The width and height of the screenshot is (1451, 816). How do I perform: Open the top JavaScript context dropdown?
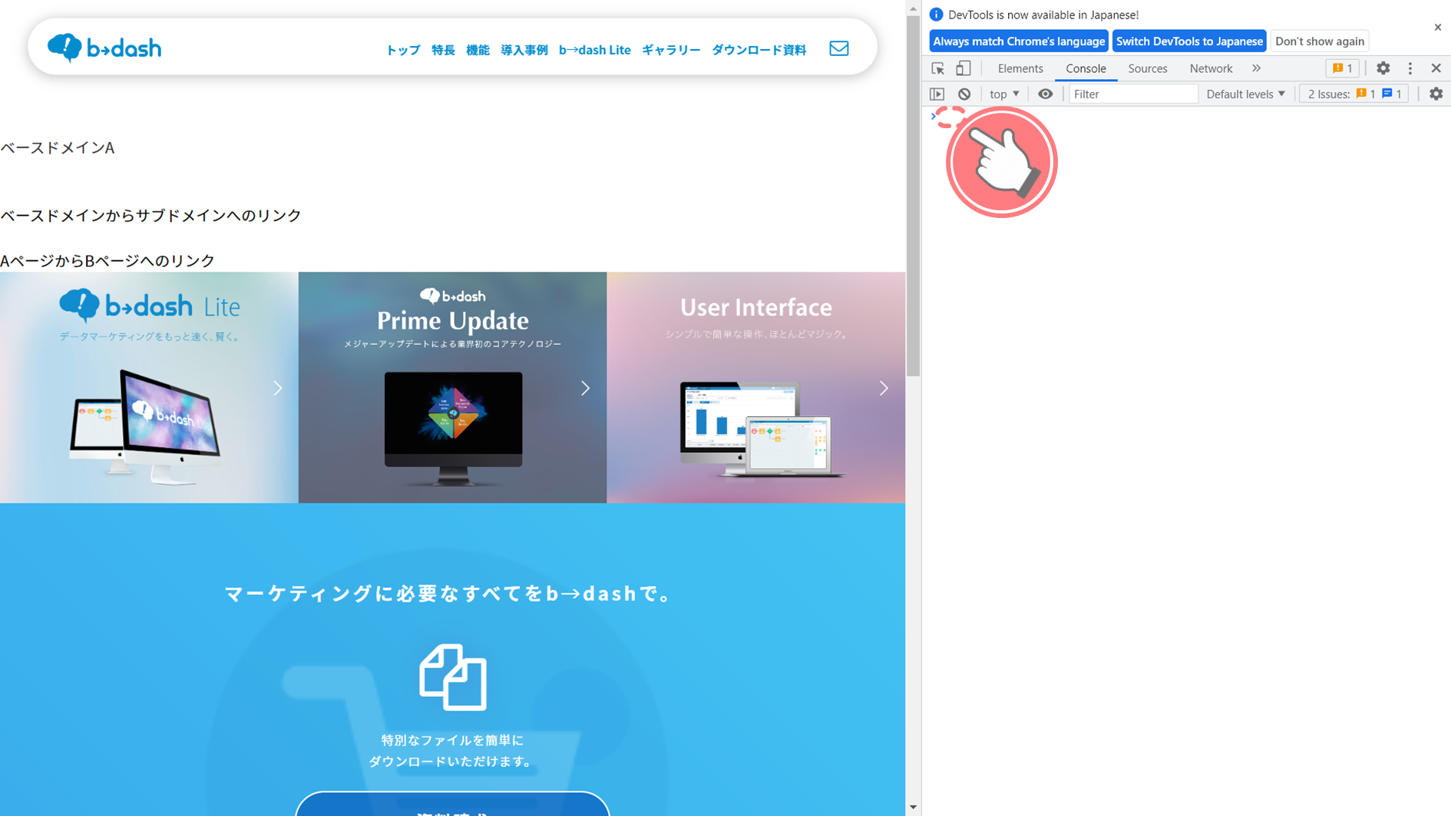pos(1004,94)
